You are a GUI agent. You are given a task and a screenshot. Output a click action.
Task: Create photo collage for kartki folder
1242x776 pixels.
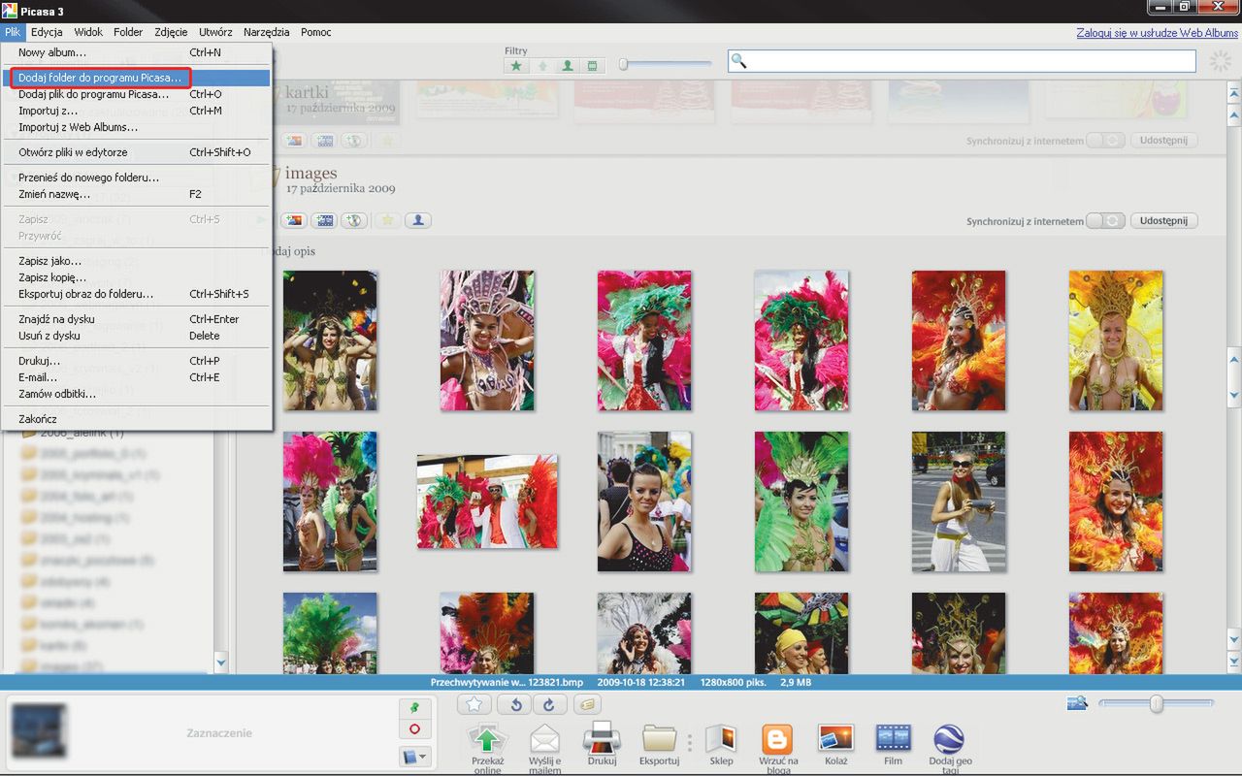coord(294,141)
